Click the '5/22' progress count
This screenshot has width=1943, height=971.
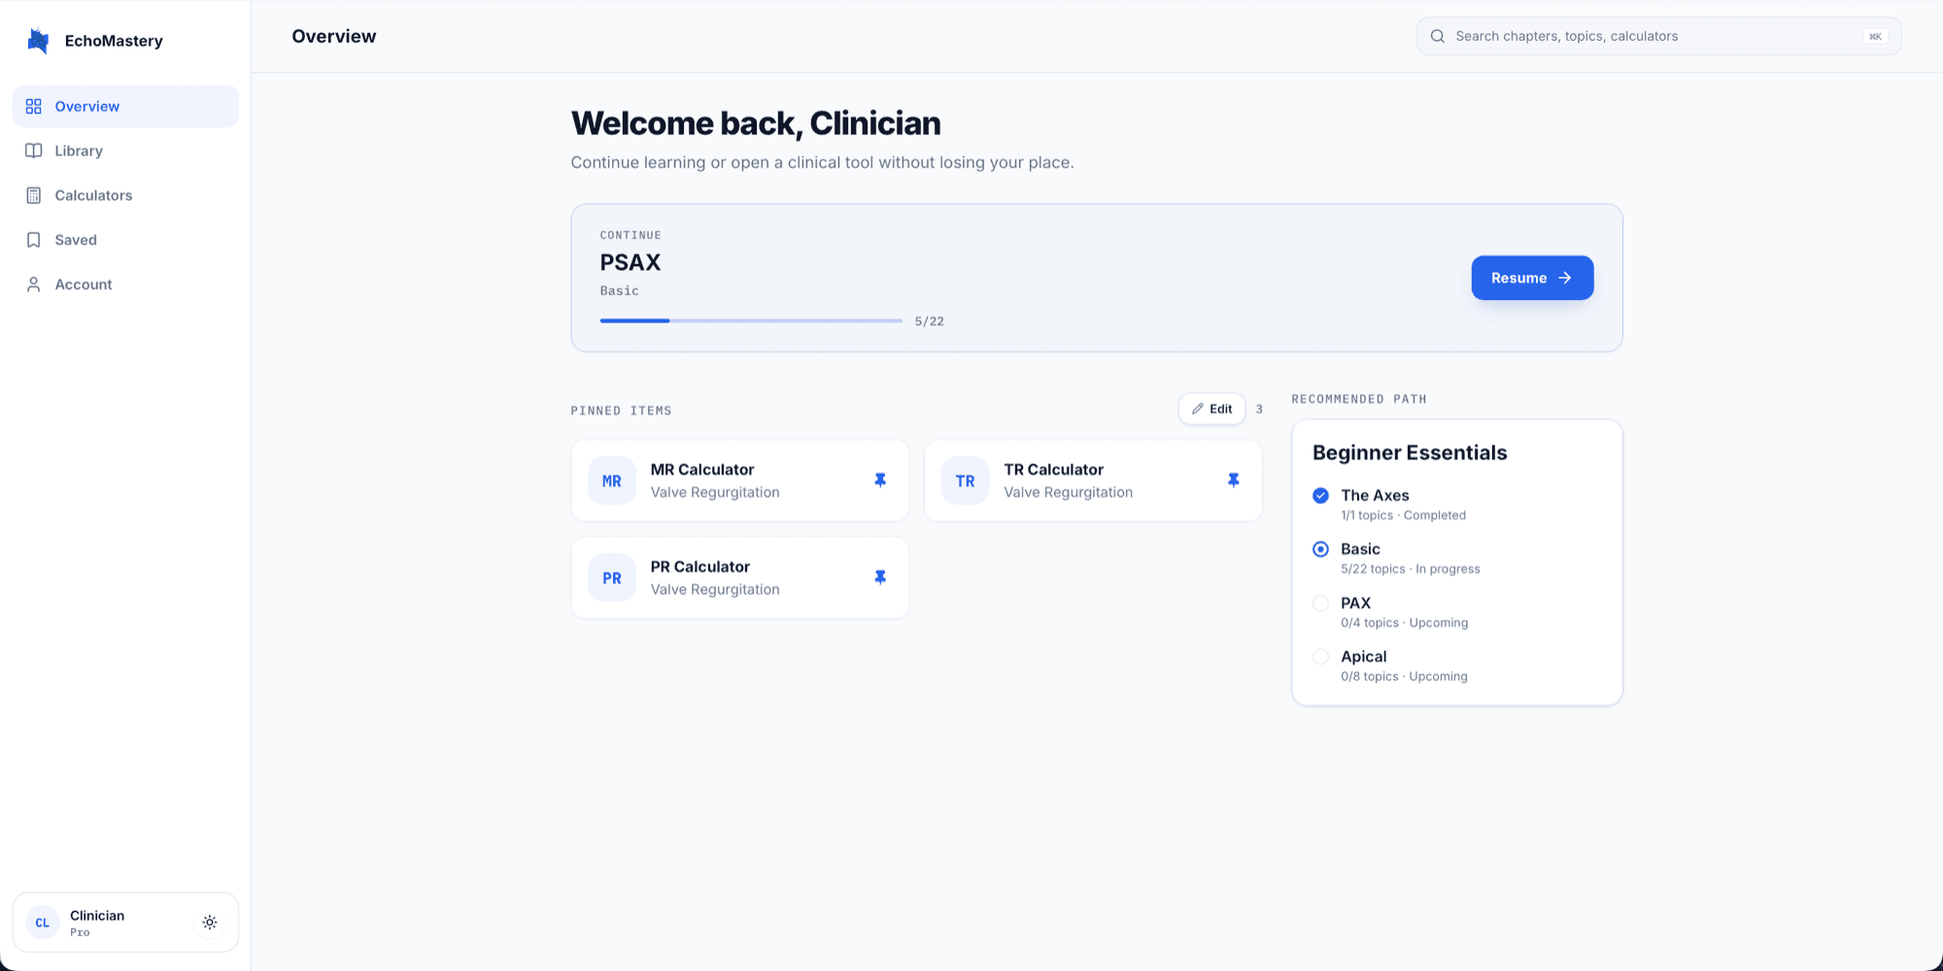(x=930, y=321)
